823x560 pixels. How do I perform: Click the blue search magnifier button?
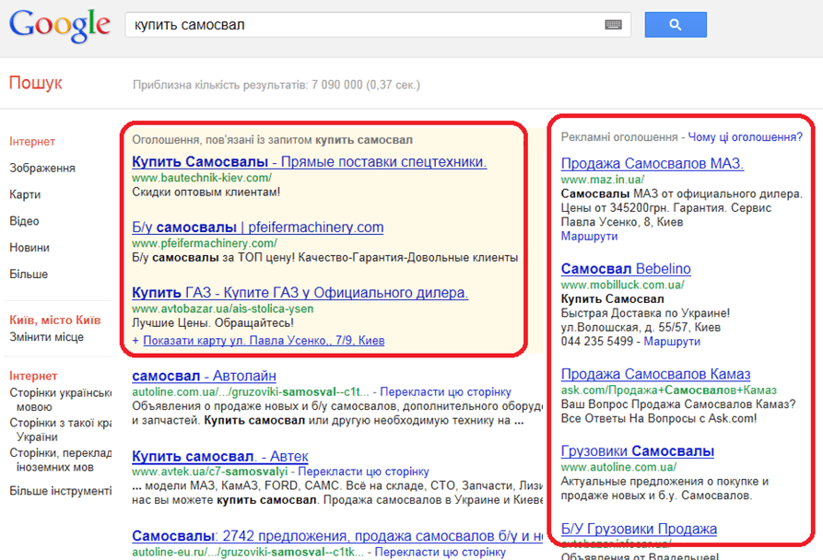coord(675,25)
